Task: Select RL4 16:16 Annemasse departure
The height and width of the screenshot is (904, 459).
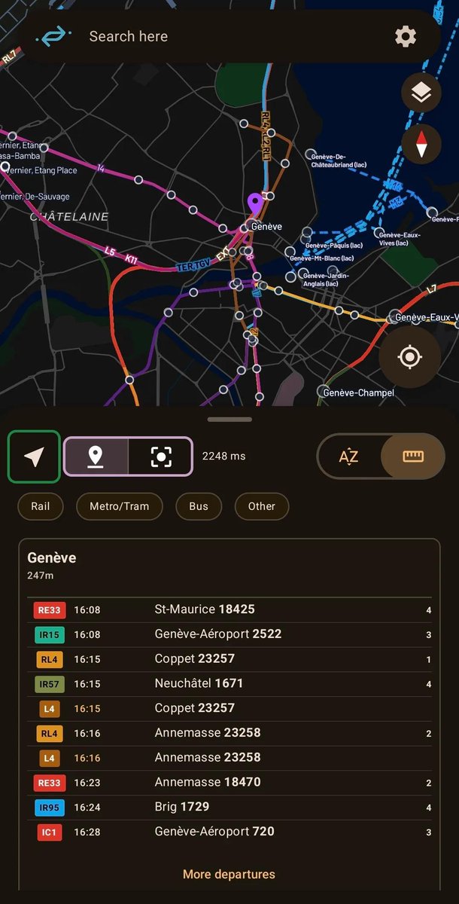Action: 229,733
